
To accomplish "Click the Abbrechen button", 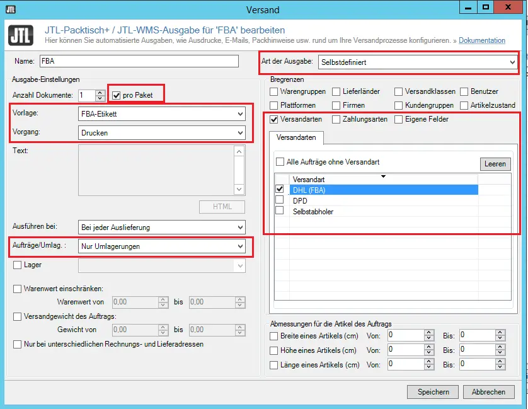I will pos(488,392).
